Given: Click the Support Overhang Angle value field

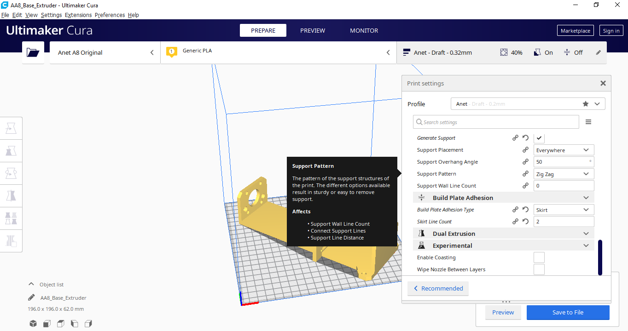Looking at the screenshot, I should pyautogui.click(x=564, y=162).
